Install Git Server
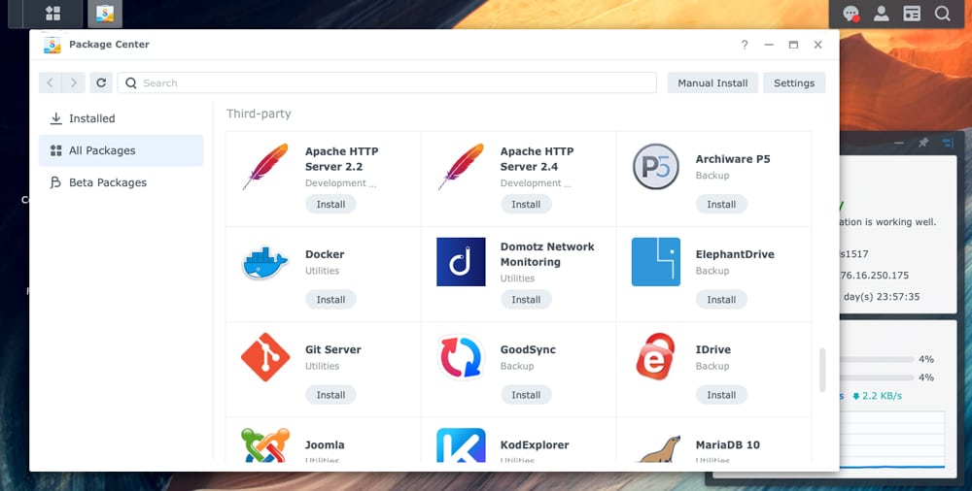The image size is (972, 491). [x=331, y=395]
